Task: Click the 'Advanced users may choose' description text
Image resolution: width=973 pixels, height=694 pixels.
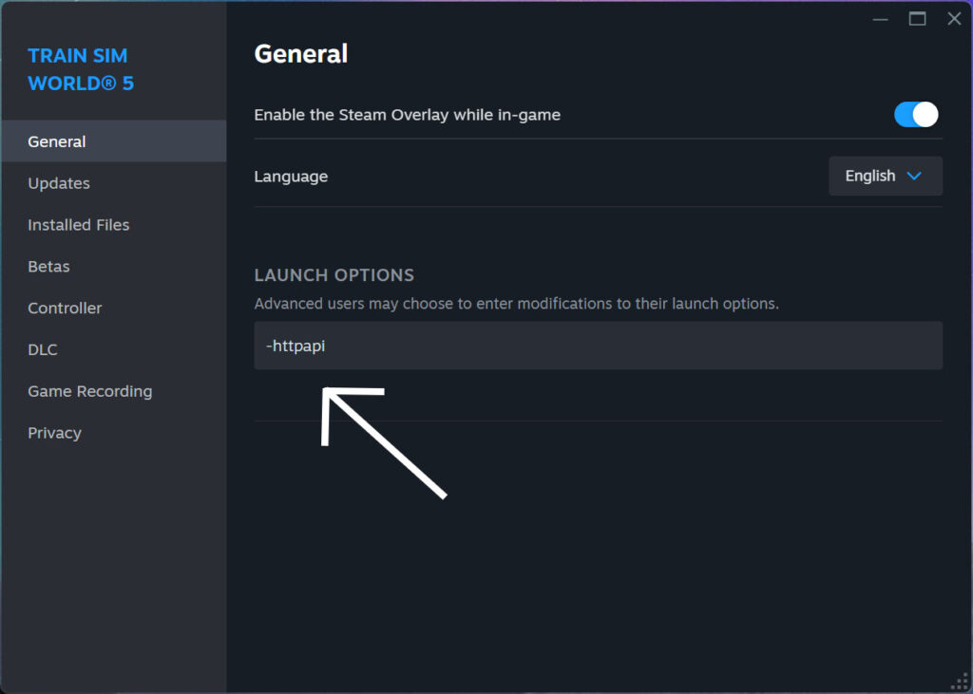Action: pos(516,303)
